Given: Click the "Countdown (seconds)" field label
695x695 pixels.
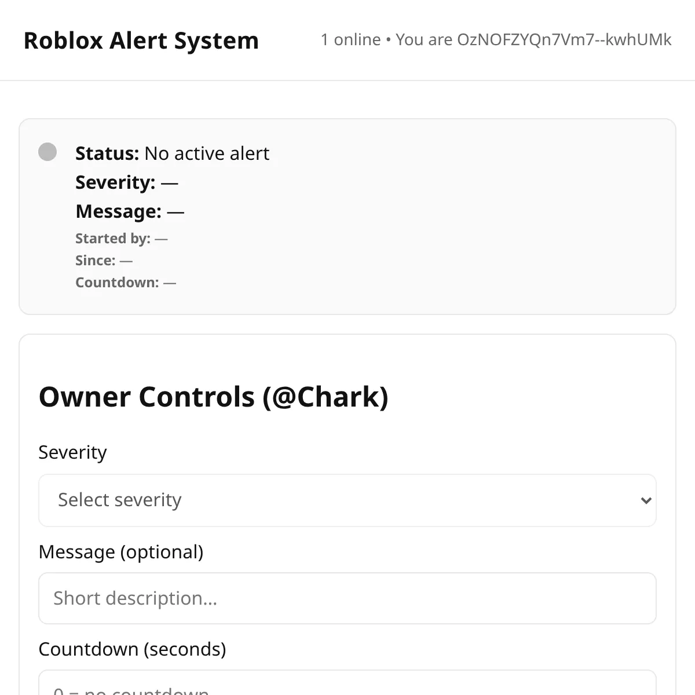Looking at the screenshot, I should 132,649.
